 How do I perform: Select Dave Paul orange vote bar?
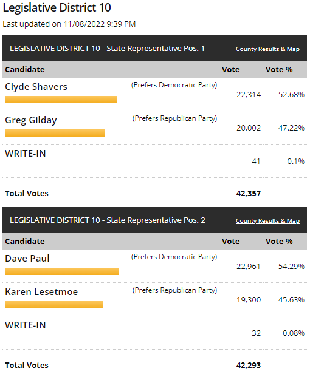62,271
